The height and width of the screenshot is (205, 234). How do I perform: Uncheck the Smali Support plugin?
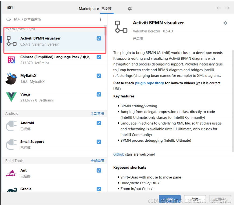click(x=99, y=142)
